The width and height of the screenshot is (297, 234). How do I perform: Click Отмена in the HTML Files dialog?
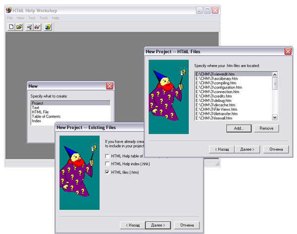tap(276, 149)
